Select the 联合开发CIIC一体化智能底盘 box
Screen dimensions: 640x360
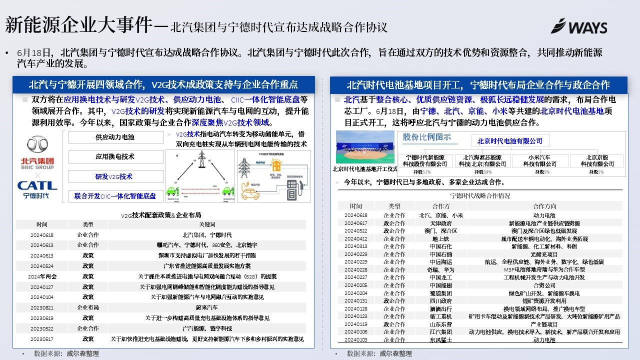115,196
